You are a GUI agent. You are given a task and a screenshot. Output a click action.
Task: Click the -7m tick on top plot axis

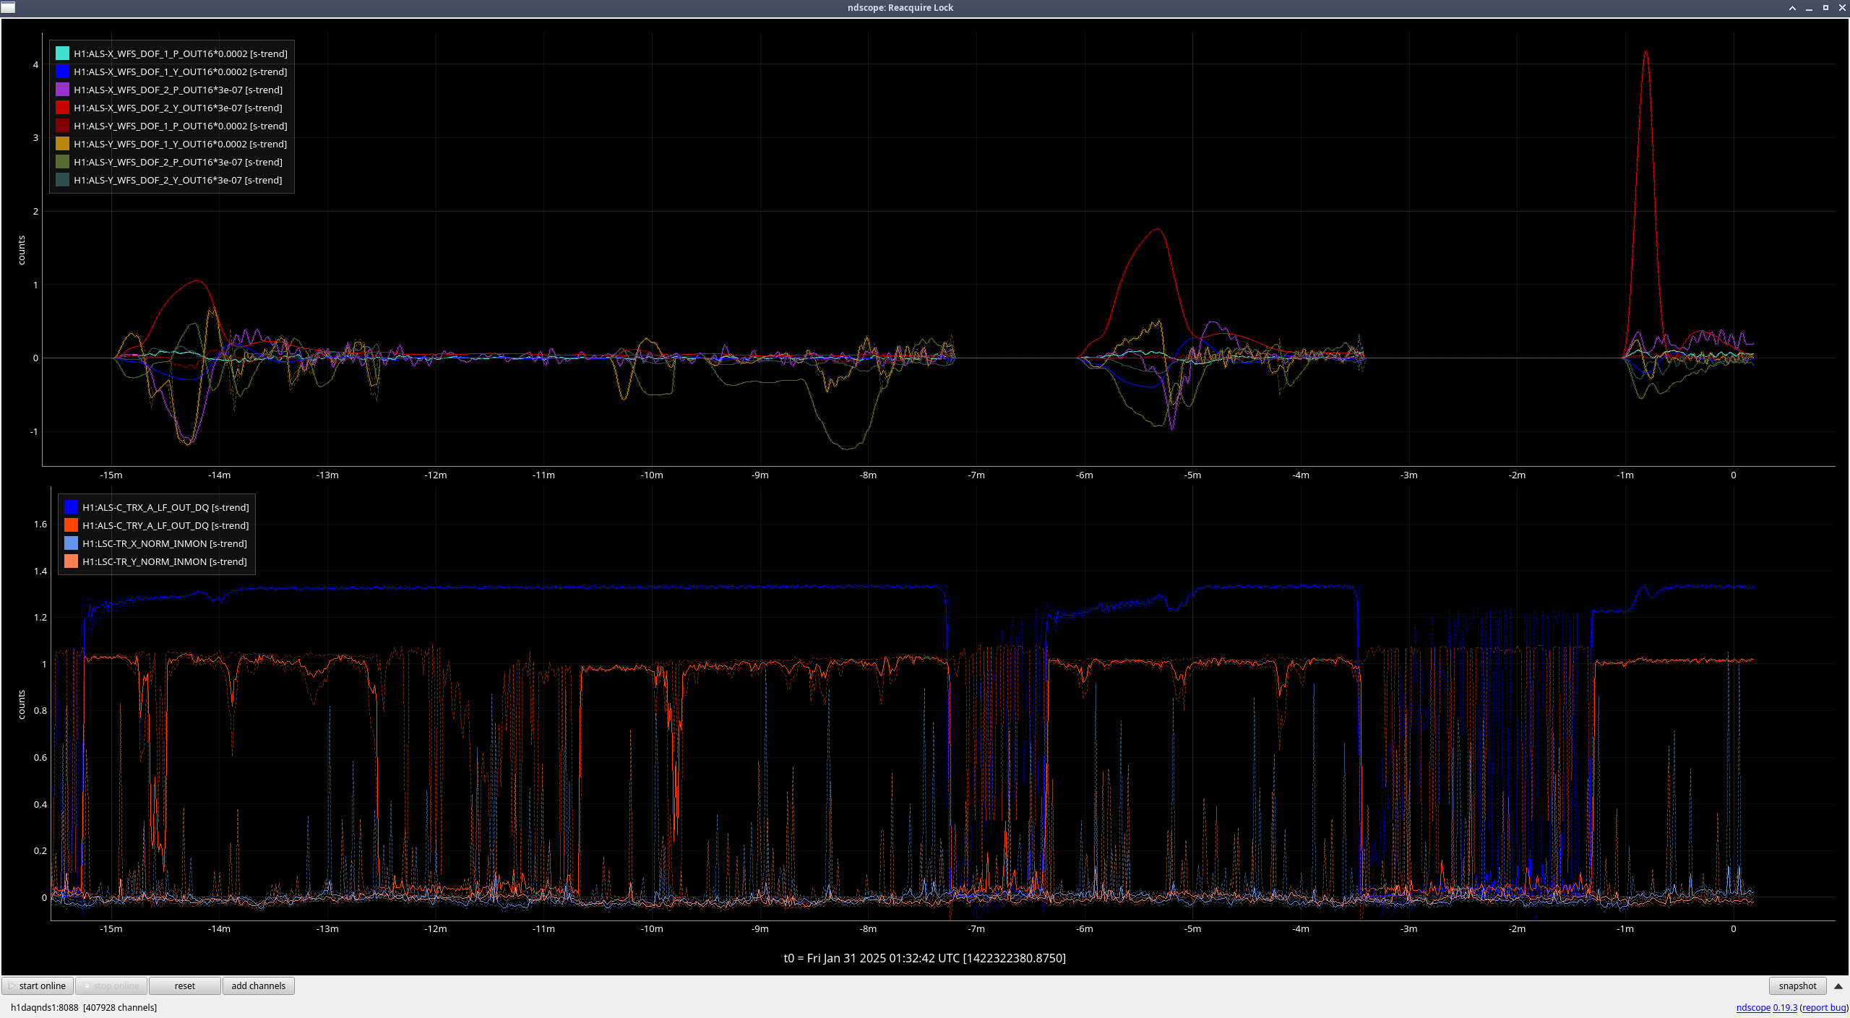pos(976,475)
